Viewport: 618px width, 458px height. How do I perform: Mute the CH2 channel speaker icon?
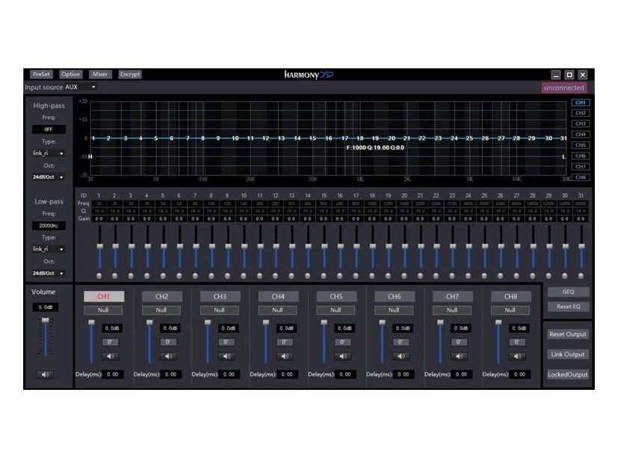pos(169,356)
